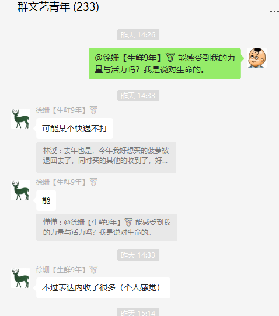Click the 昨天 14:26 timestamp label
This screenshot has width=279, height=316.
tap(138, 34)
